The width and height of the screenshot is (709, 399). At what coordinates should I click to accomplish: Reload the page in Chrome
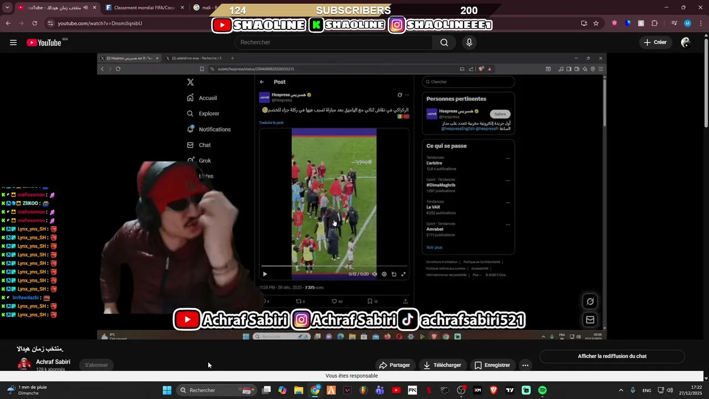point(35,23)
